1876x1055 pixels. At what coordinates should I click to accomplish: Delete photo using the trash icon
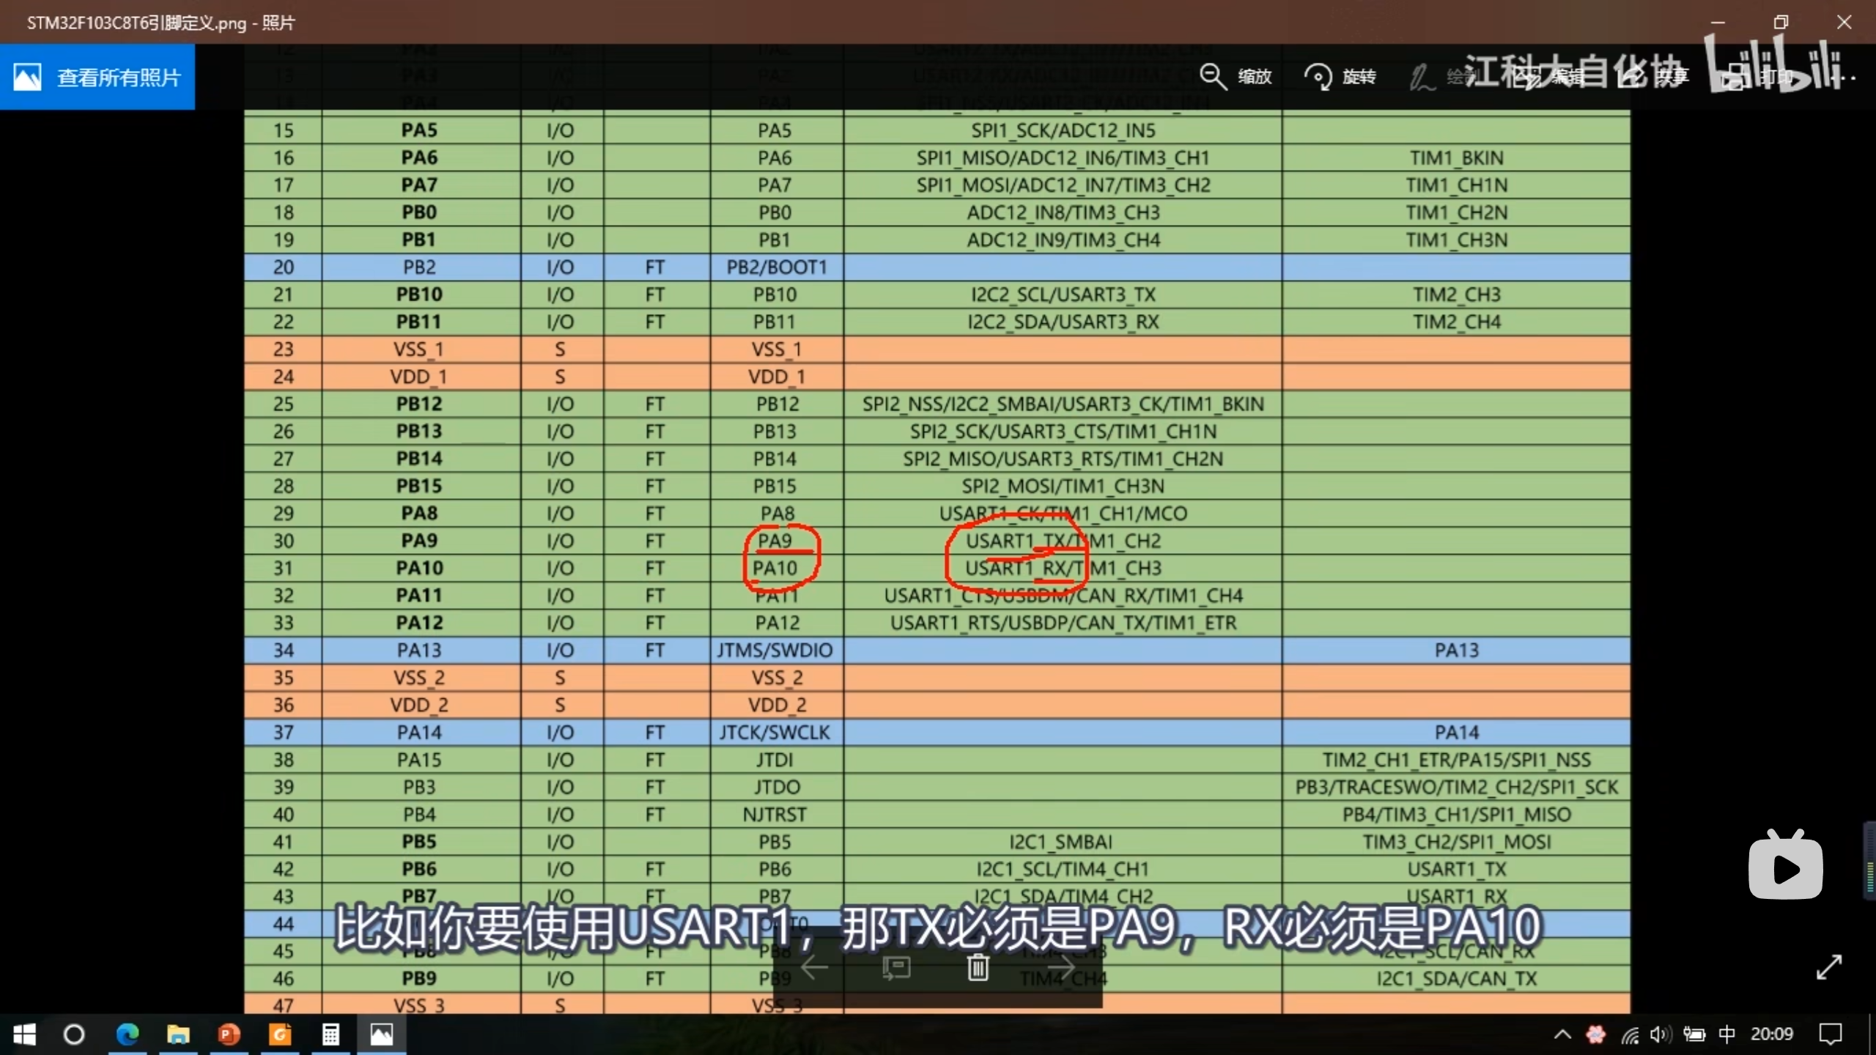tap(978, 968)
